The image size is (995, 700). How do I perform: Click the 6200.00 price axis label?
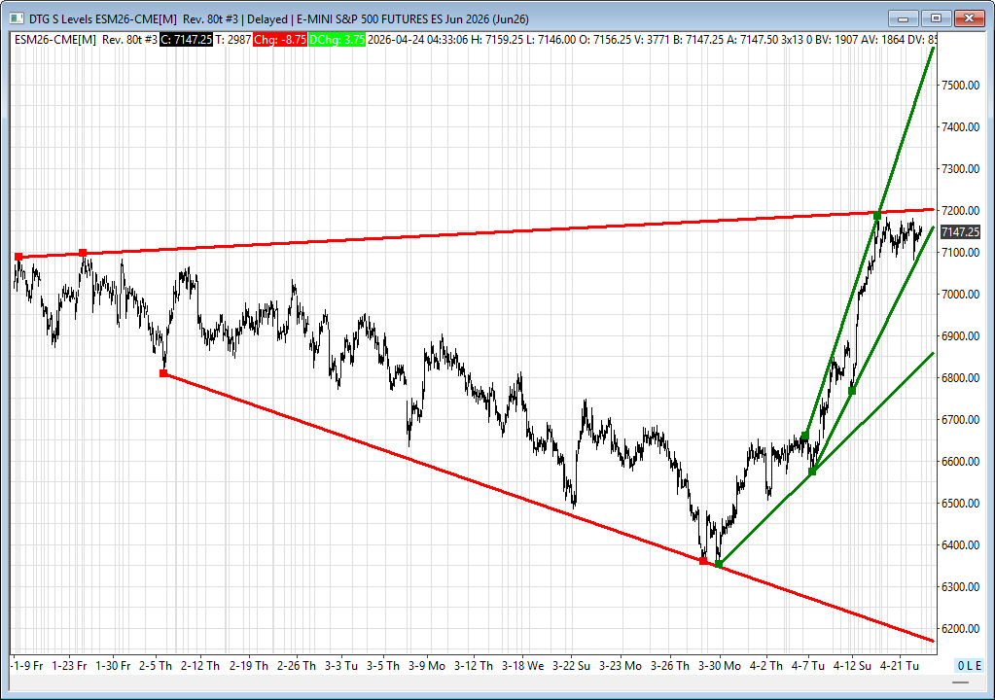point(960,629)
